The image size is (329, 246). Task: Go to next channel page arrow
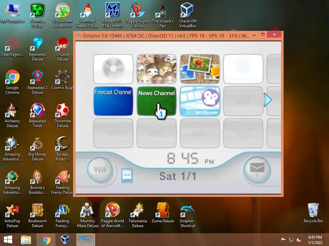268,100
